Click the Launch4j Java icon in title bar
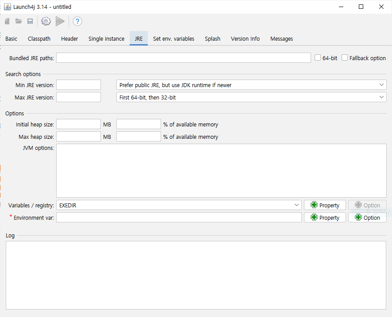 pyautogui.click(x=8, y=7)
